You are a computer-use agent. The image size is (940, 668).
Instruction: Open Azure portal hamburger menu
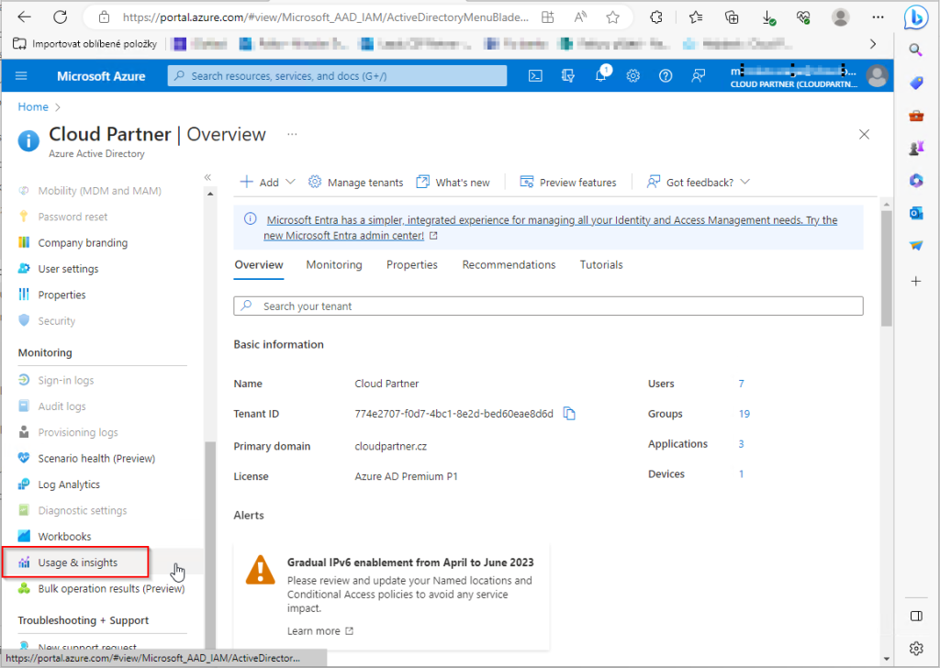22,76
